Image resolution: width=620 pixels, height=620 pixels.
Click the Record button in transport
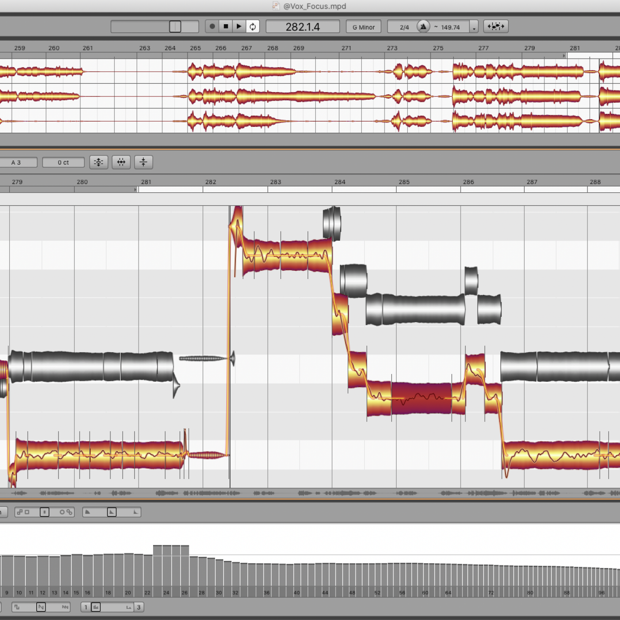tap(212, 26)
